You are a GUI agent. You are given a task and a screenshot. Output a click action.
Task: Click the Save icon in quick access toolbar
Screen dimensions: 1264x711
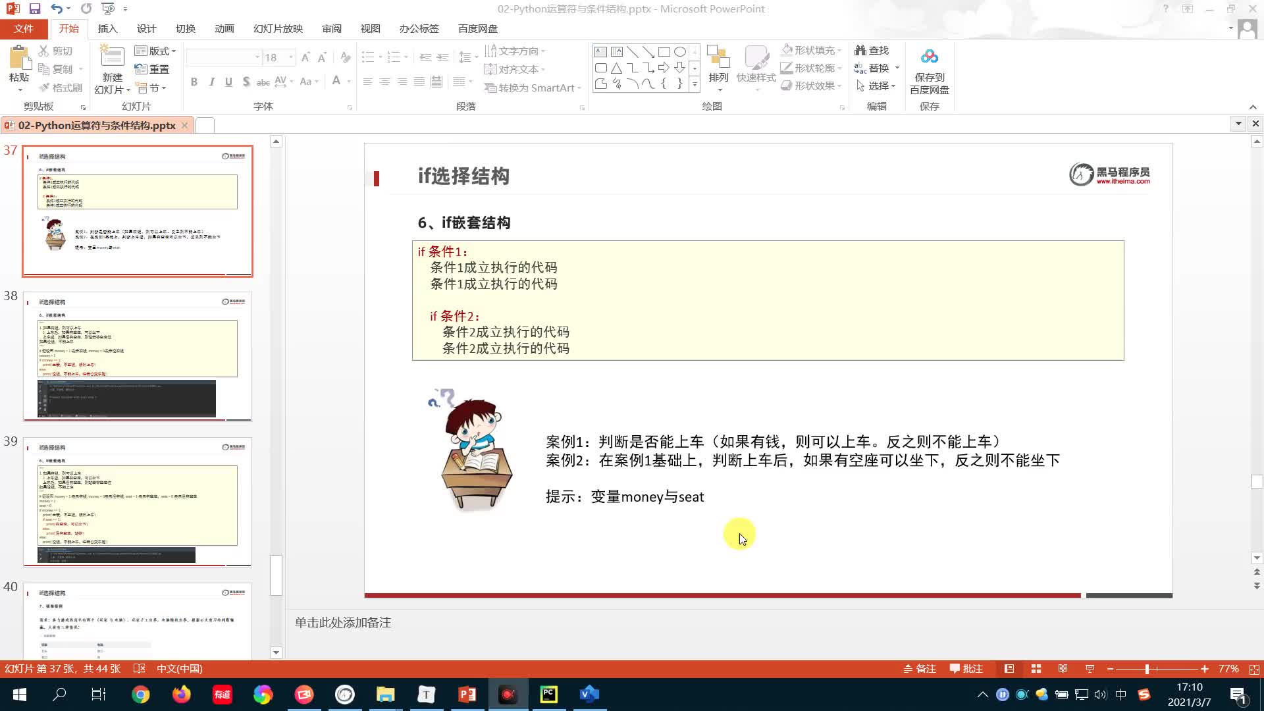pos(35,9)
